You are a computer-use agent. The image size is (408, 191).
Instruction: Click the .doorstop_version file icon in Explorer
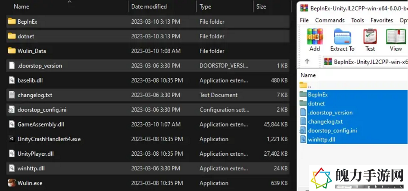[x=12, y=65]
